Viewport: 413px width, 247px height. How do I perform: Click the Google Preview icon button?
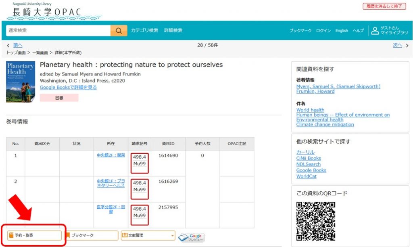pos(192,237)
